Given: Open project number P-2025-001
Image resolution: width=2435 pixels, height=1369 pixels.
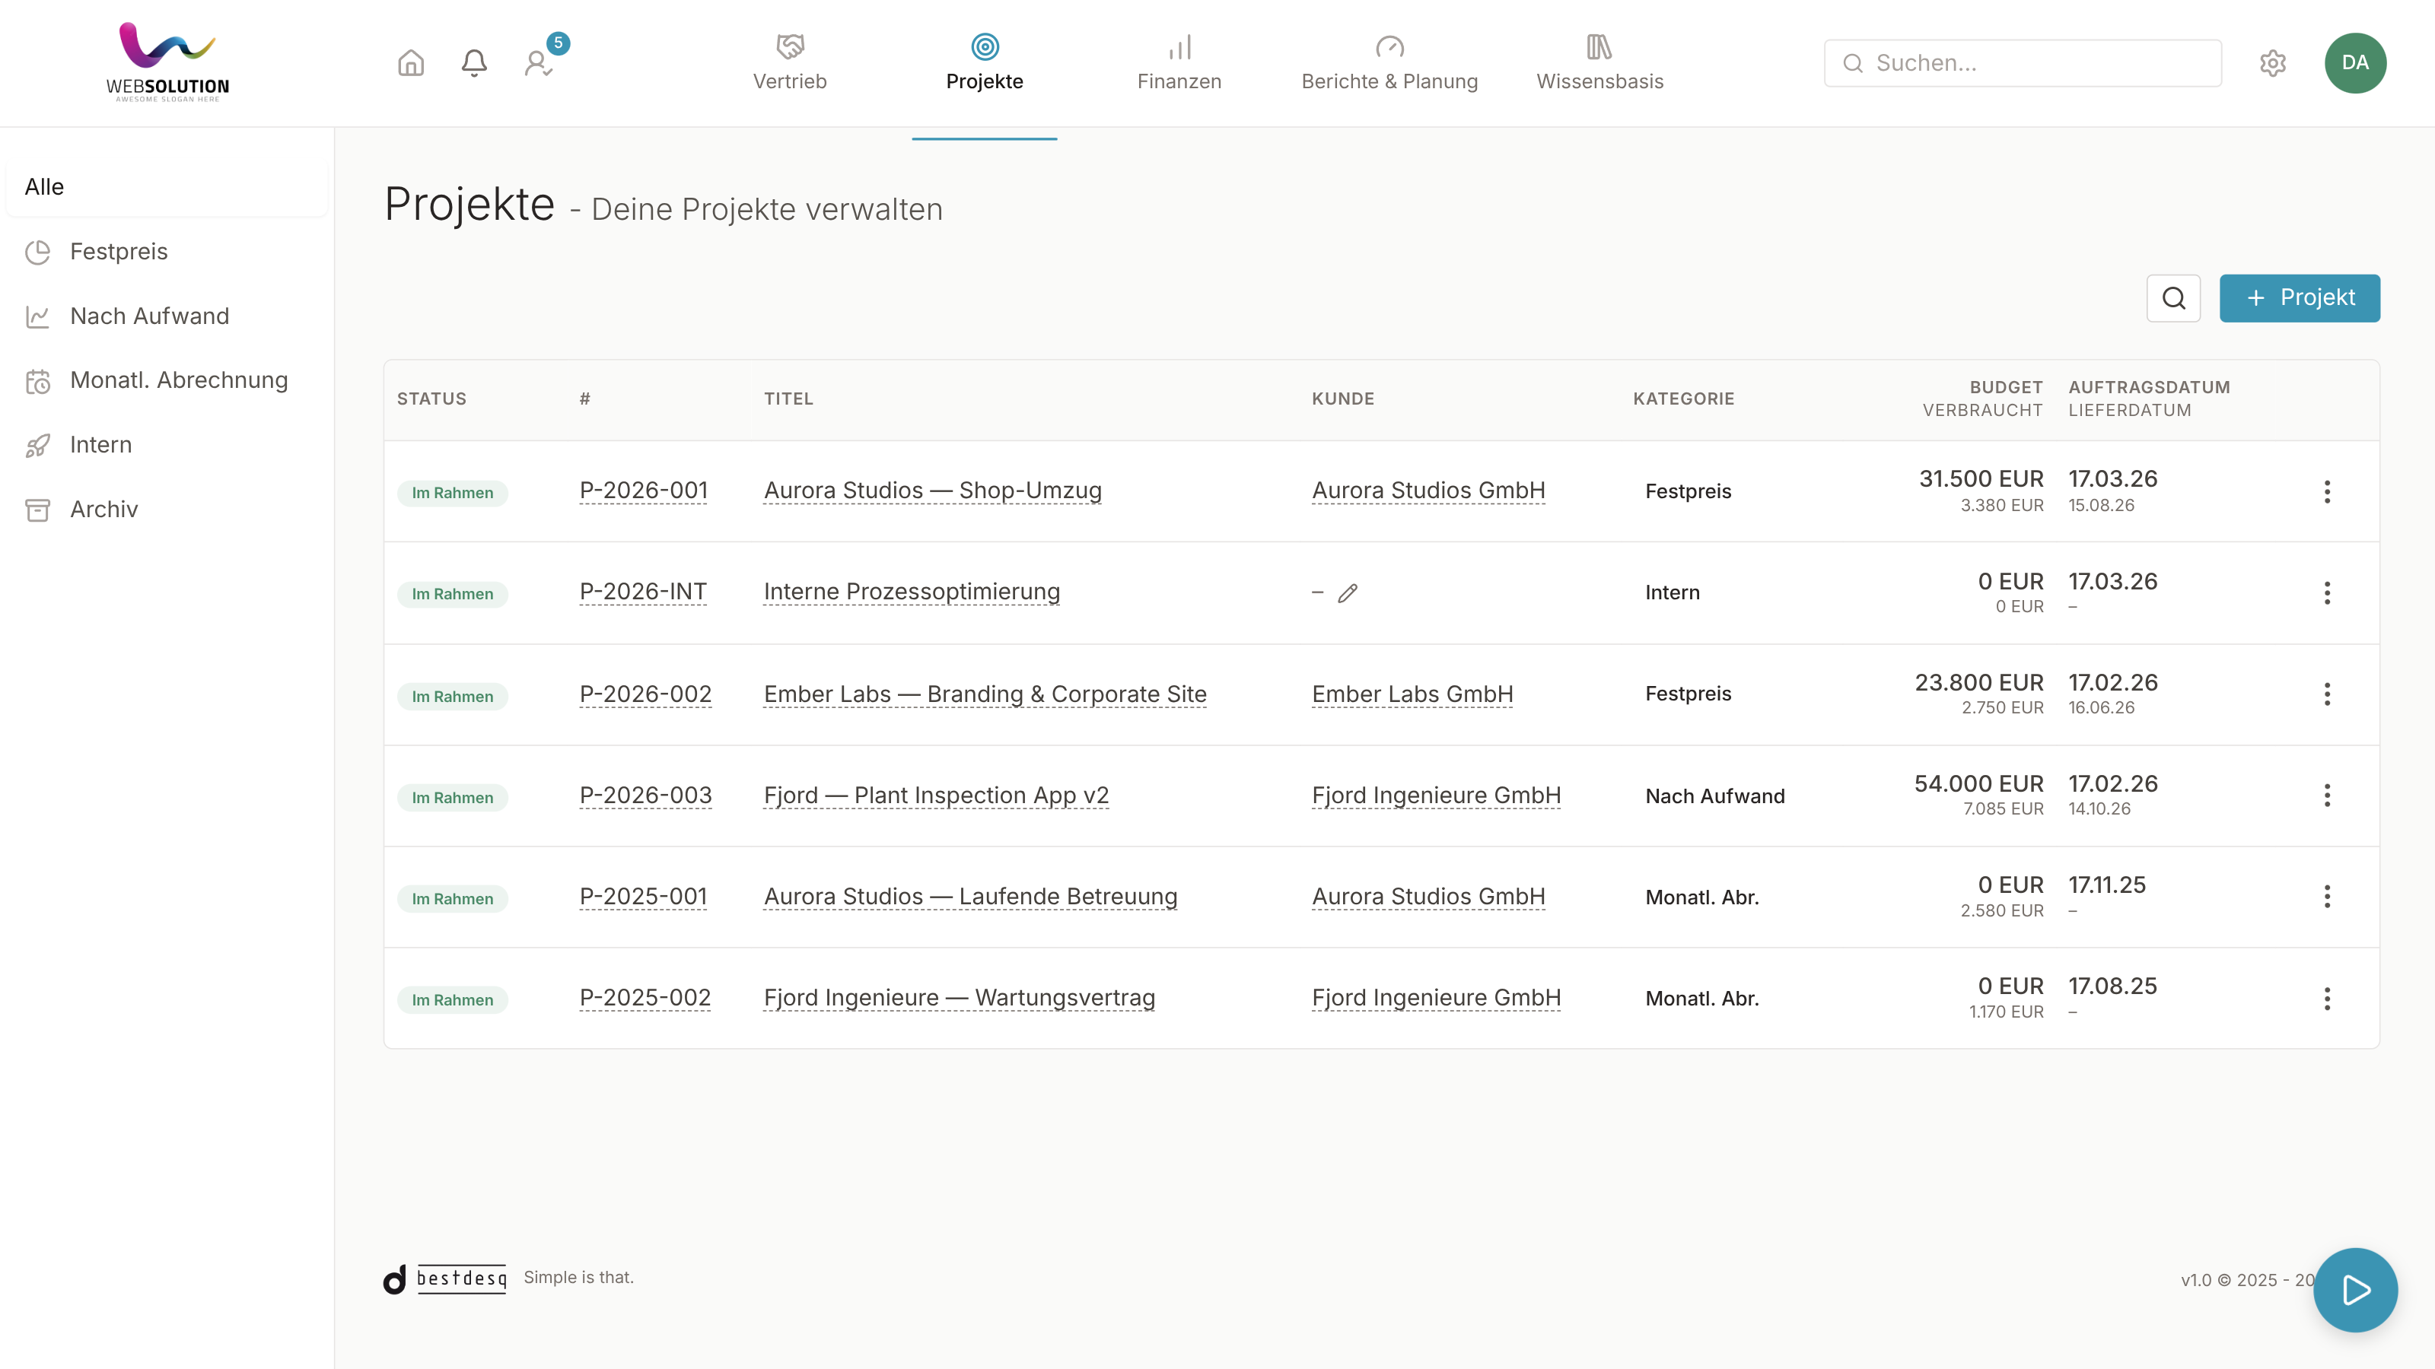Looking at the screenshot, I should [643, 896].
